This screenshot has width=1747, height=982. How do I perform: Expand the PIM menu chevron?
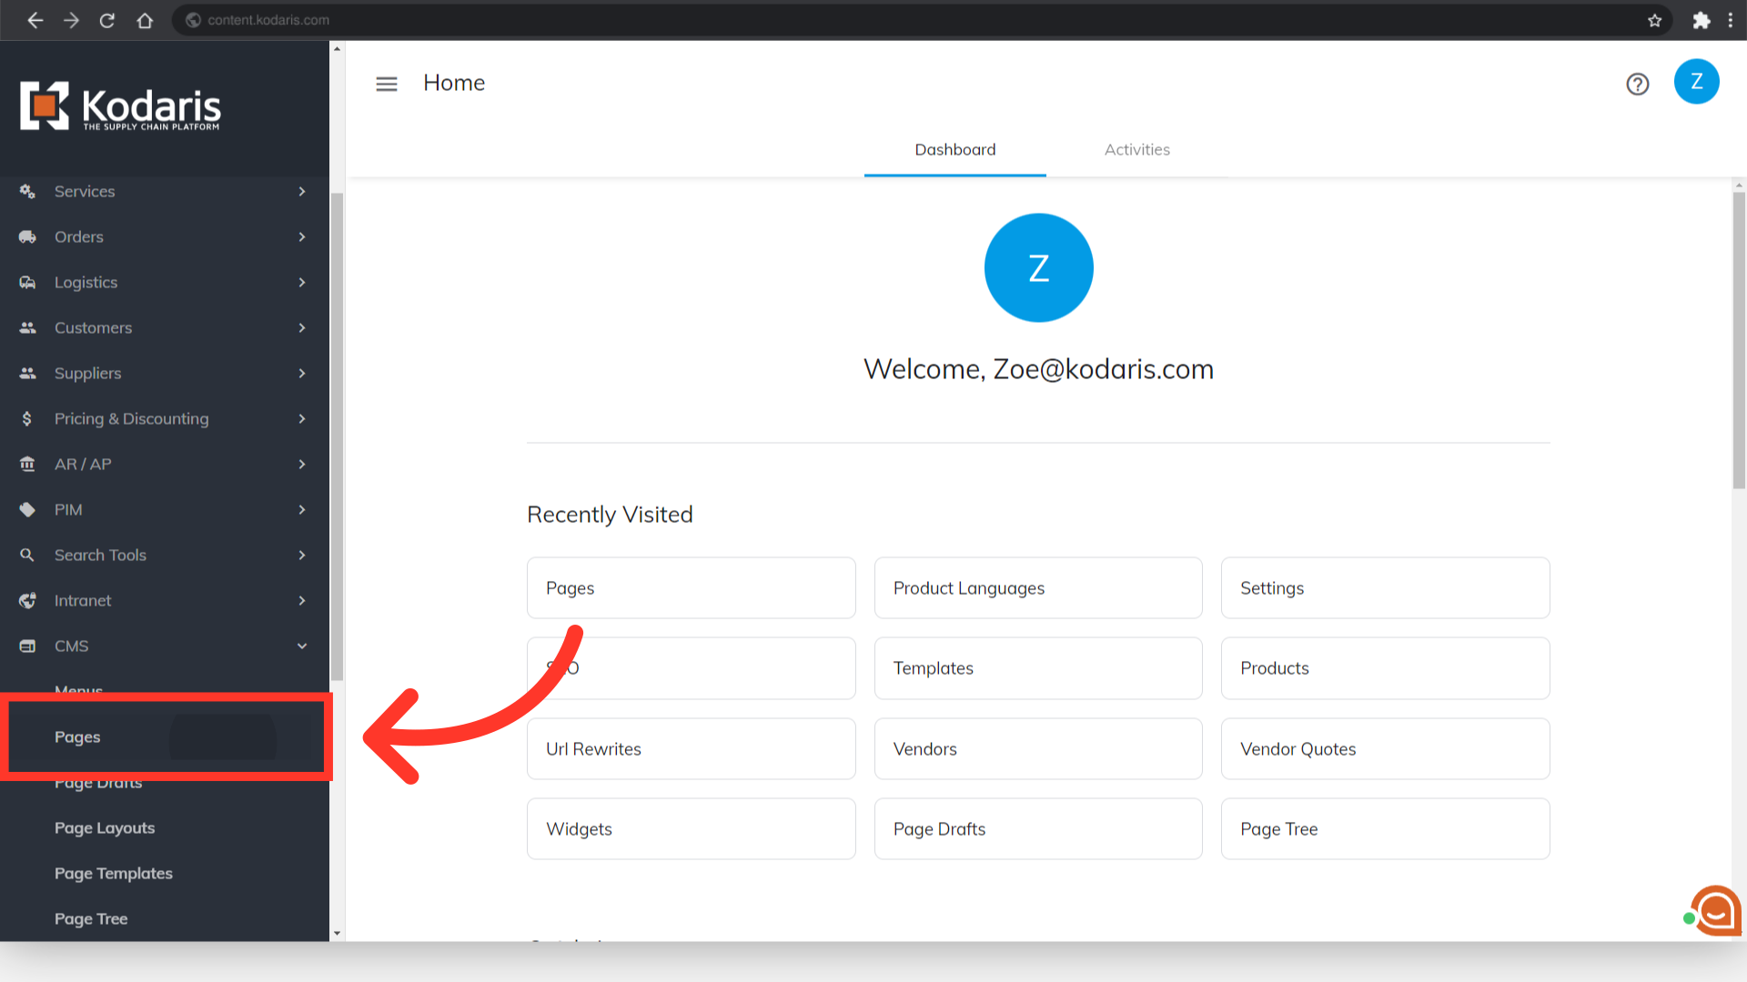[302, 509]
